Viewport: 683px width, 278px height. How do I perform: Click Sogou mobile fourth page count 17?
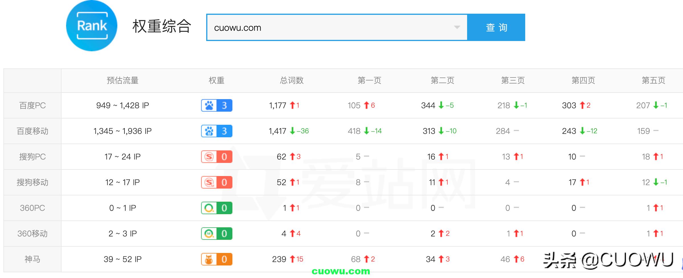pos(572,182)
